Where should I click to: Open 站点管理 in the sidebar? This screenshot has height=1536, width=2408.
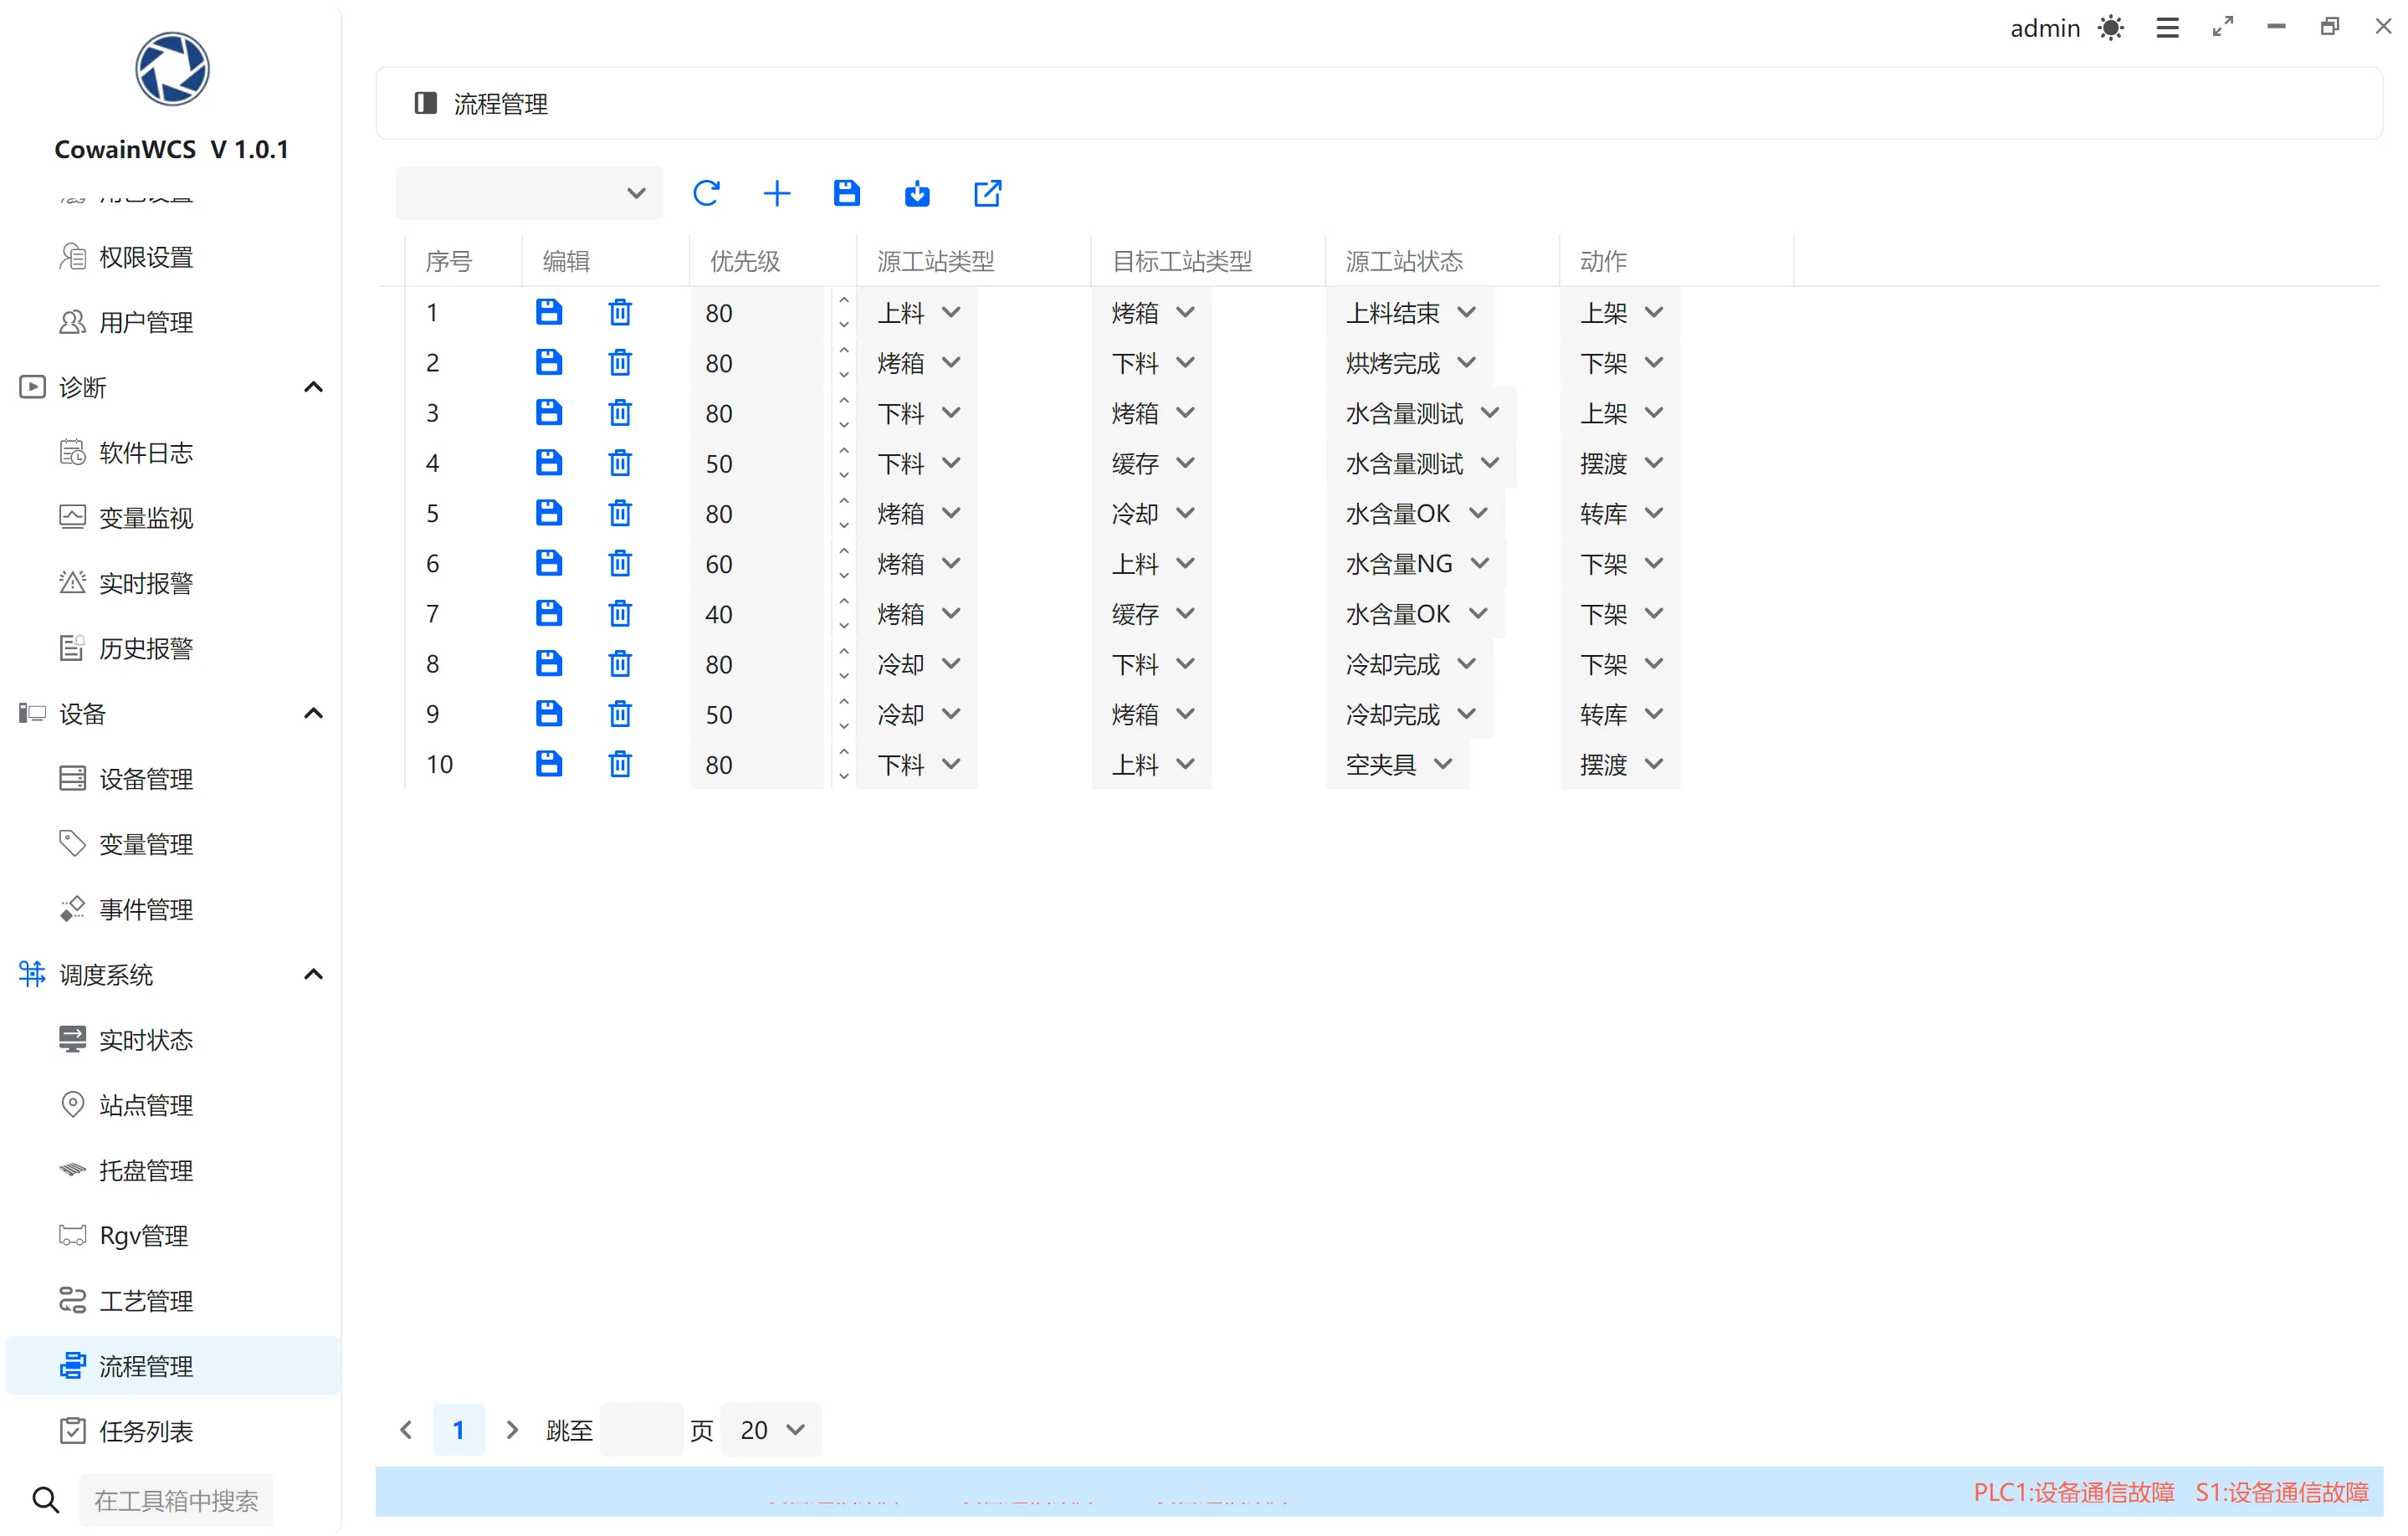[x=146, y=1105]
